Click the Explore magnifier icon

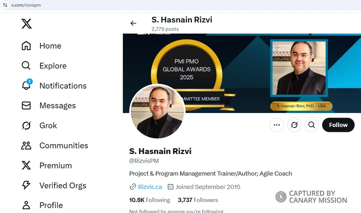(26, 65)
